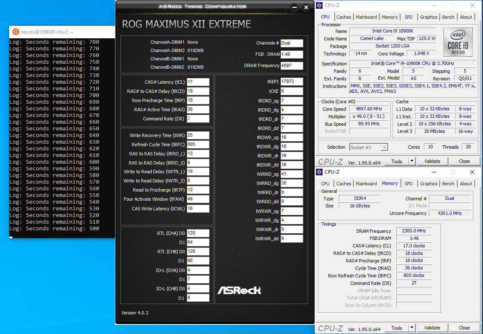Click the tRCD value field showing 18
This screenshot has height=334, width=483.
click(x=198, y=91)
